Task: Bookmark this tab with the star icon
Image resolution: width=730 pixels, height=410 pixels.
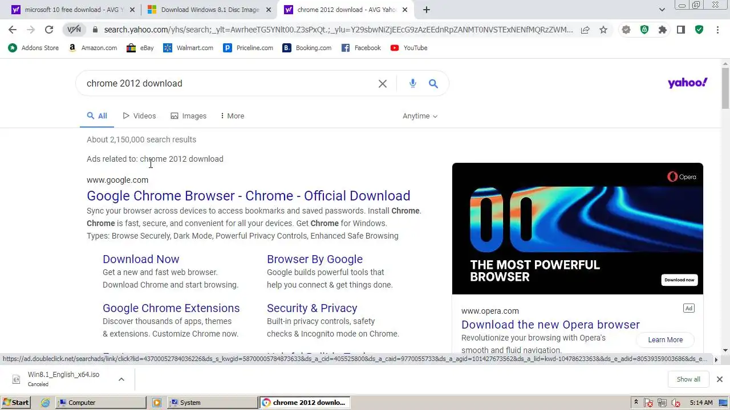Action: (x=603, y=30)
